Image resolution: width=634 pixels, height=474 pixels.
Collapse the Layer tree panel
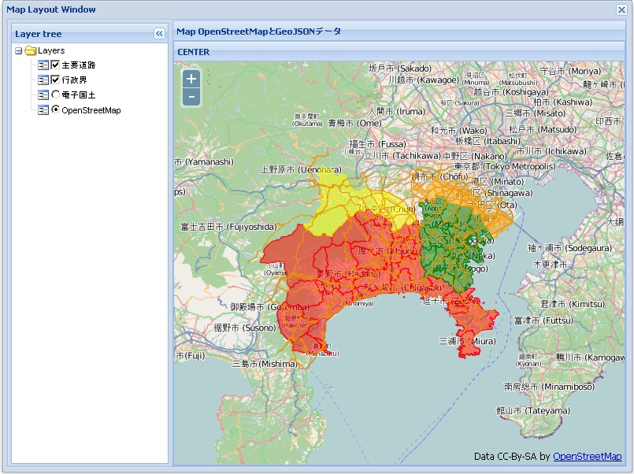[x=158, y=34]
